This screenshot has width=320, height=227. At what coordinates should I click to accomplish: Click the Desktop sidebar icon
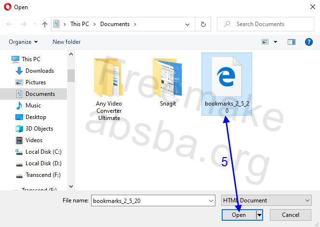[x=19, y=117]
